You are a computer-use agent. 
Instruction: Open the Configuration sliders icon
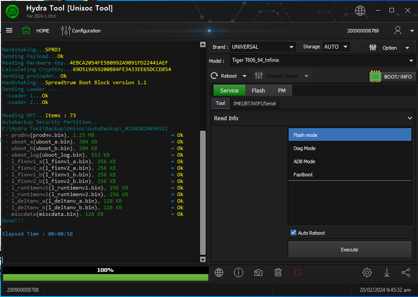(66, 31)
